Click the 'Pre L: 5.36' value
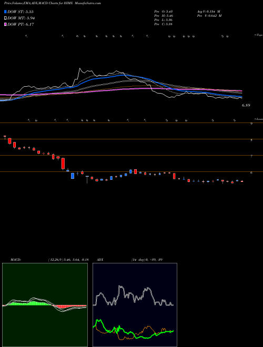This screenshot has width=263, height=347. coord(164,20)
